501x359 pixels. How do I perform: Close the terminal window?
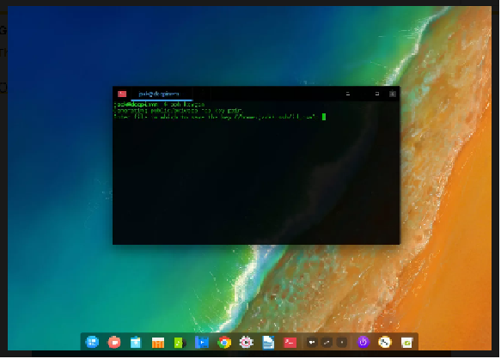tap(393, 94)
